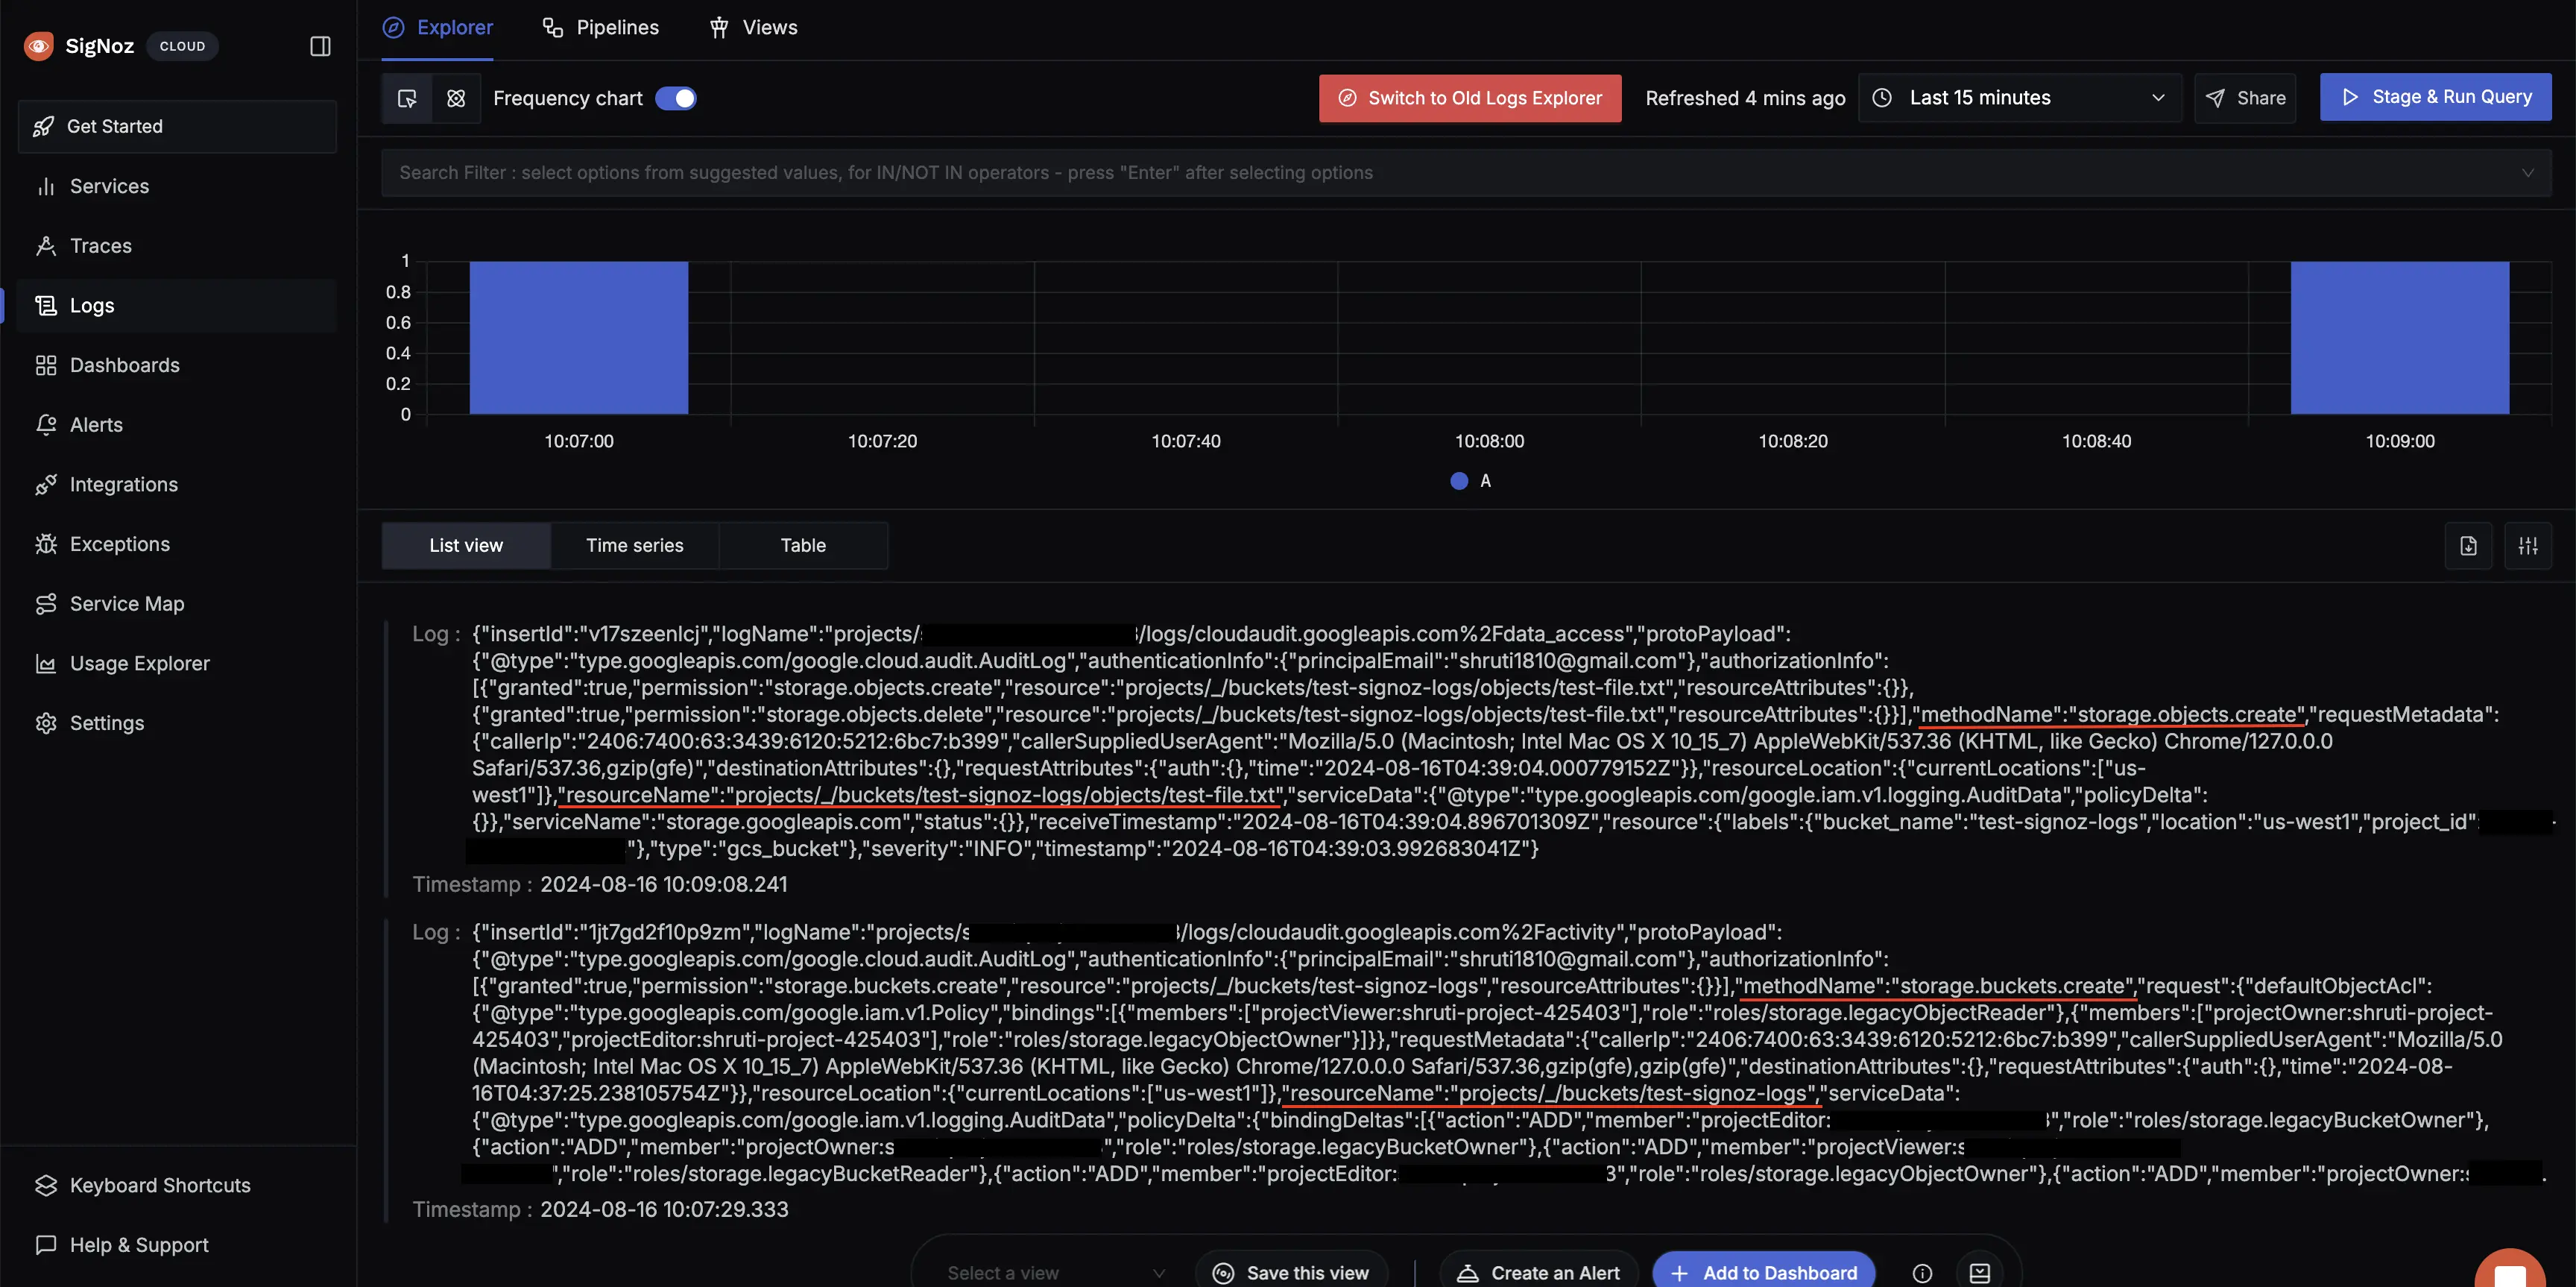Open Exceptions page

click(x=177, y=544)
